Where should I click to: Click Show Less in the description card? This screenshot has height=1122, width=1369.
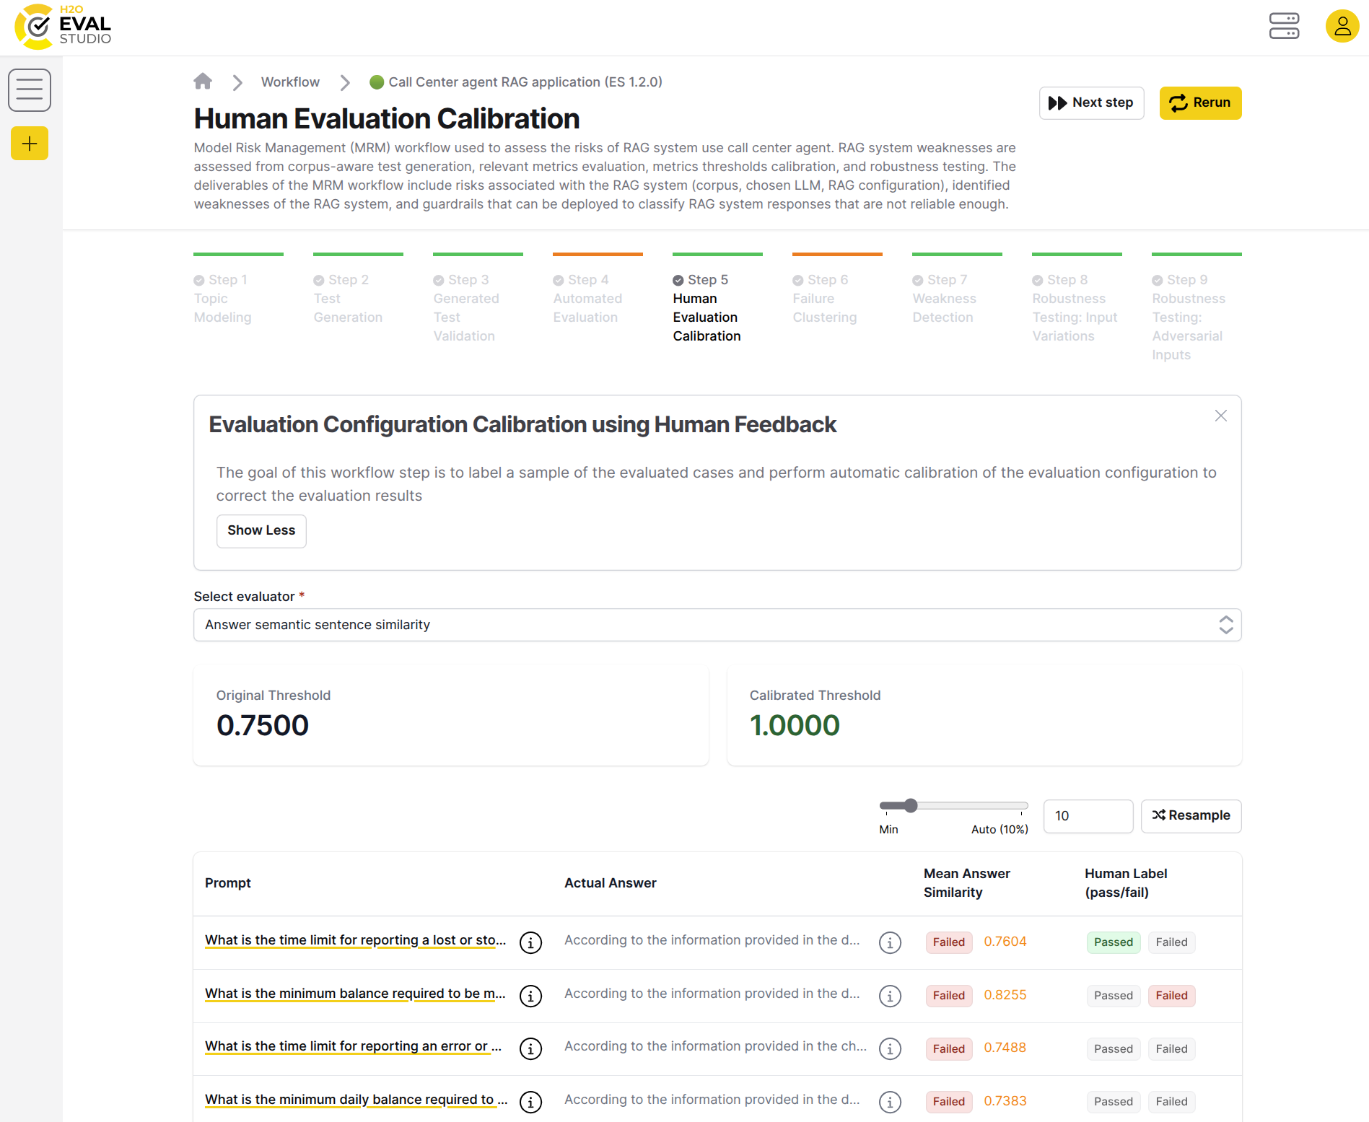261,530
